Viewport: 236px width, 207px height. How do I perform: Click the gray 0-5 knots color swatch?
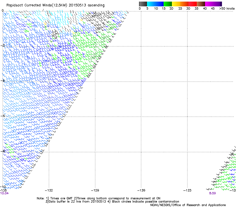pyautogui.click(x=143, y=4)
